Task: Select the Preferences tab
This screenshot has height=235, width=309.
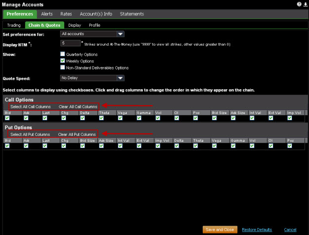Action: pos(20,14)
